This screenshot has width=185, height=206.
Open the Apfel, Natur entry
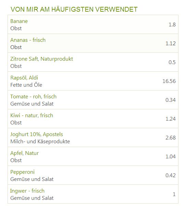pos(25,153)
